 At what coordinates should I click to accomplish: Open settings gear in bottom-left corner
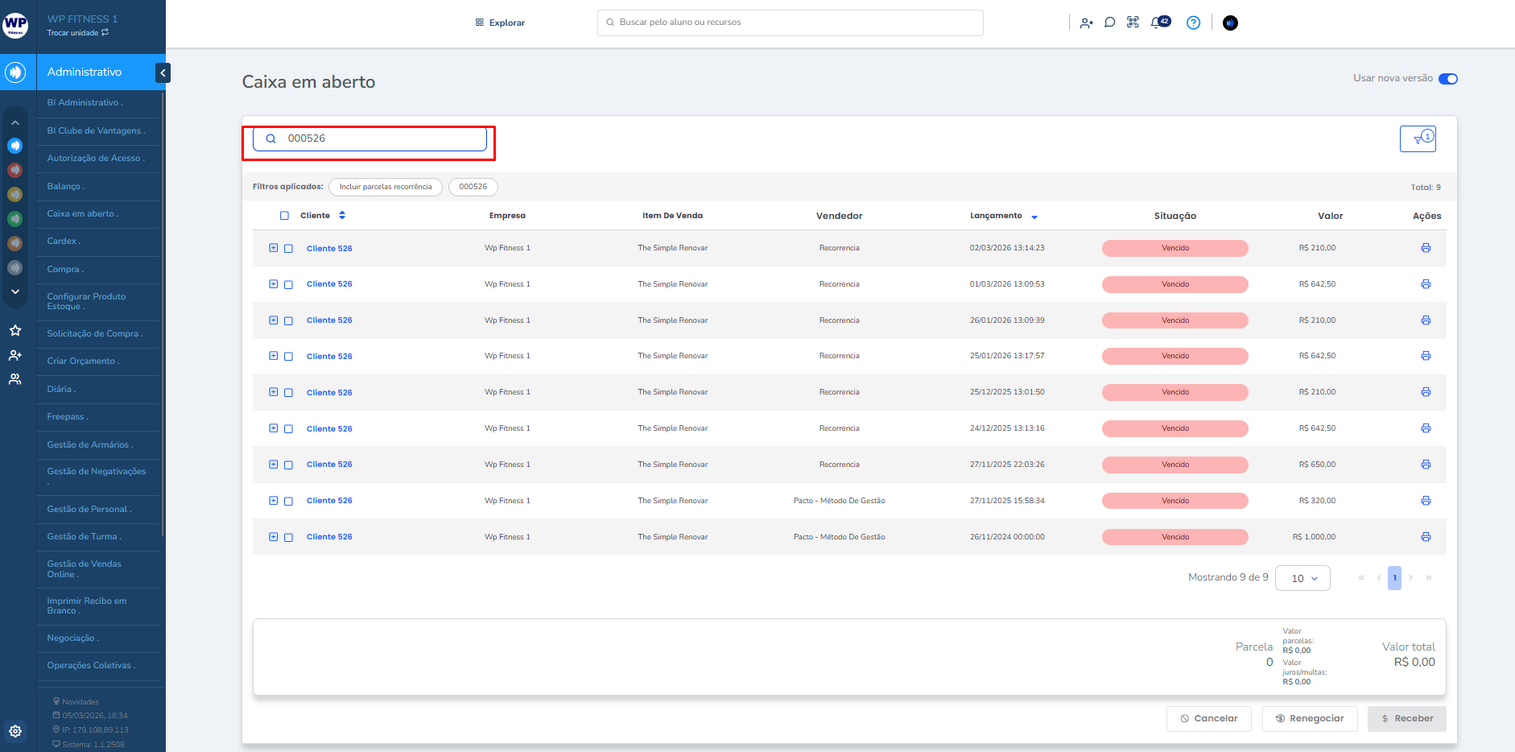coord(15,731)
